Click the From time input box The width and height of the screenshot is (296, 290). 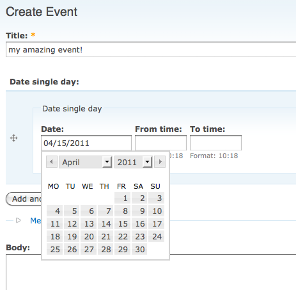click(x=160, y=143)
